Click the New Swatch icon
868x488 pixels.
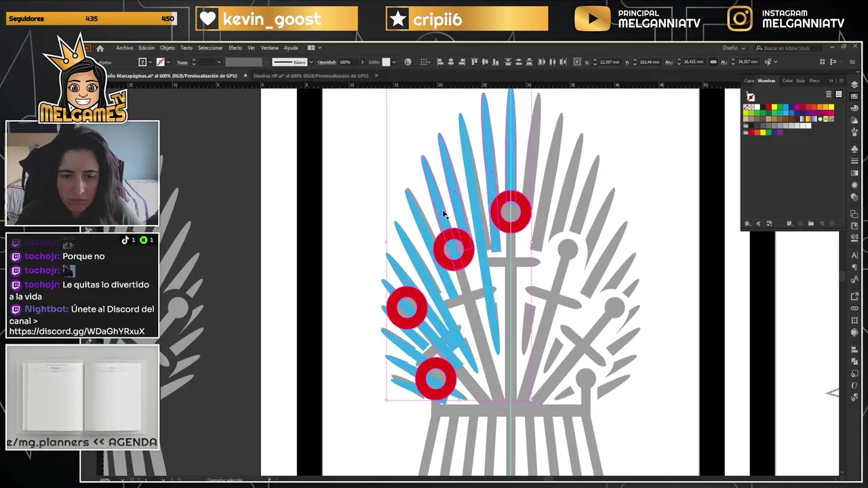821,223
